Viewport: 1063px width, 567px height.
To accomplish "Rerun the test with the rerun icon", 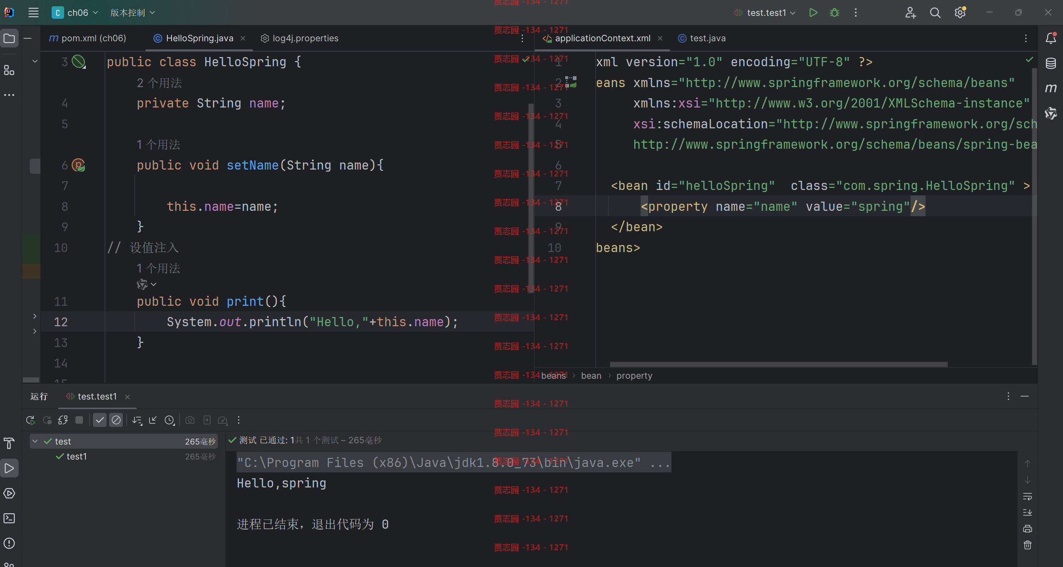I will [30, 420].
